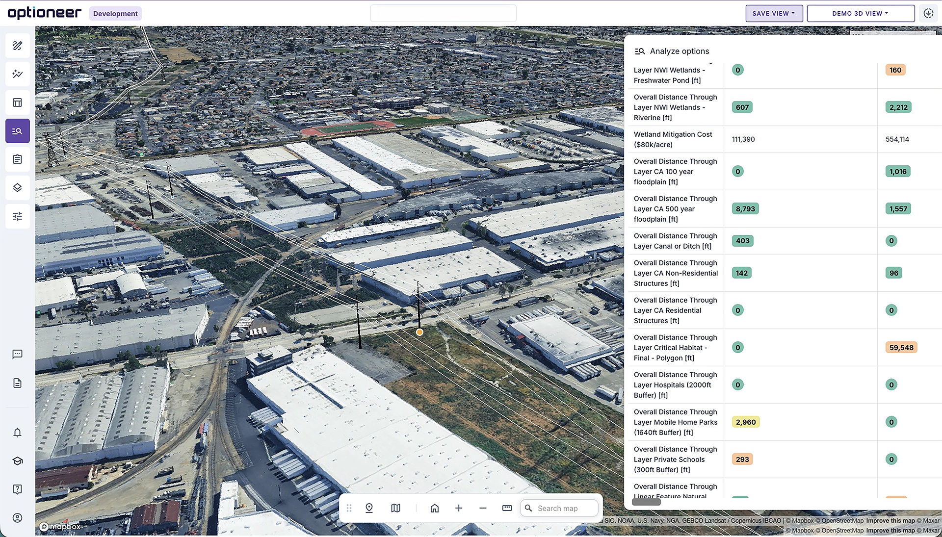Zoom in with the plus button
Screen dimensions: 942x537
[x=459, y=508]
